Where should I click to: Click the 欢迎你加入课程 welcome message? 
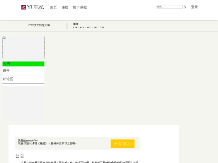tap(47, 143)
